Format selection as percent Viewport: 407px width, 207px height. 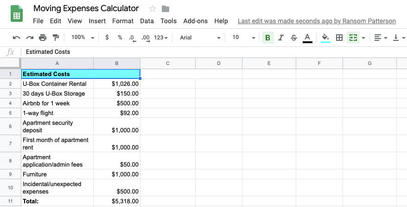[120, 38]
